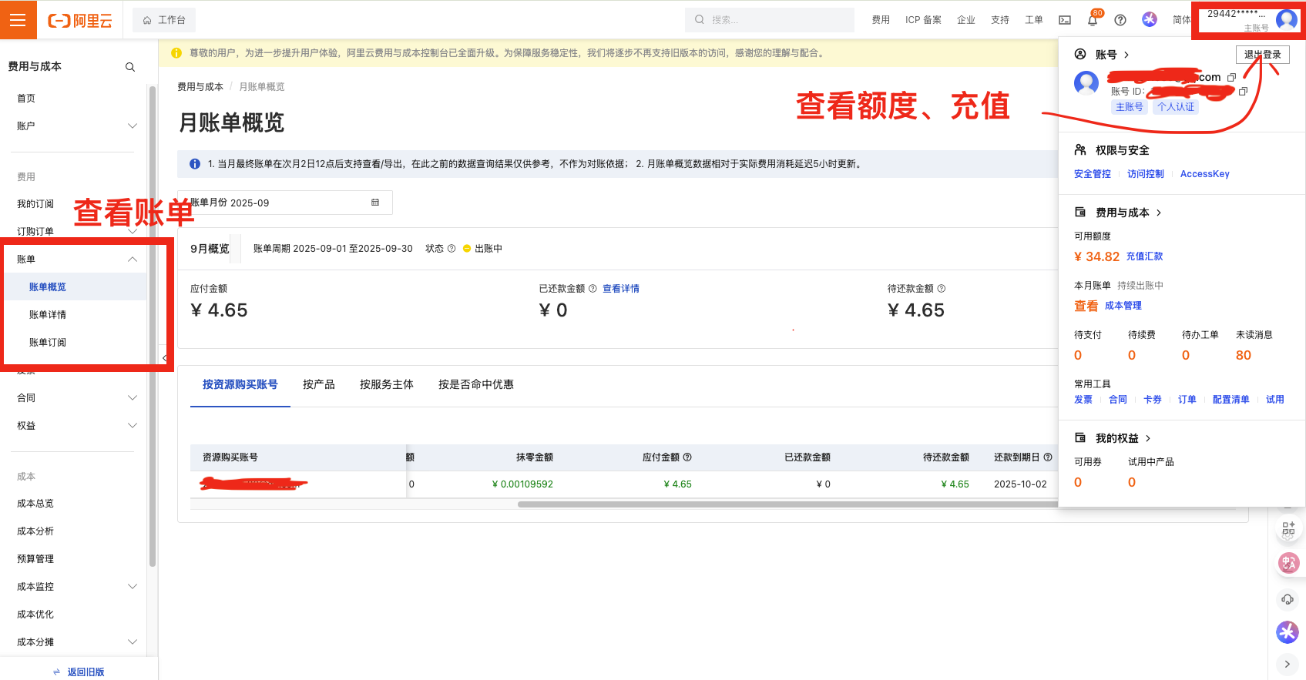
Task: Open 成本分析 in sidebar
Action: click(35, 531)
